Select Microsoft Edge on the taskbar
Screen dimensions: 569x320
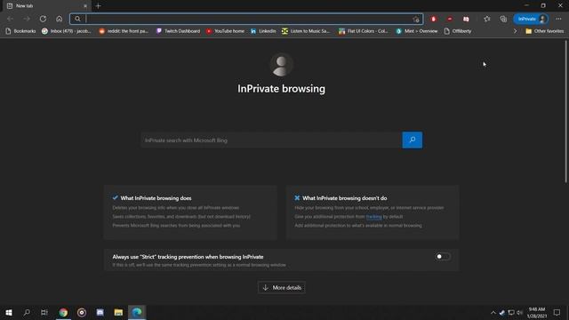coord(137,312)
